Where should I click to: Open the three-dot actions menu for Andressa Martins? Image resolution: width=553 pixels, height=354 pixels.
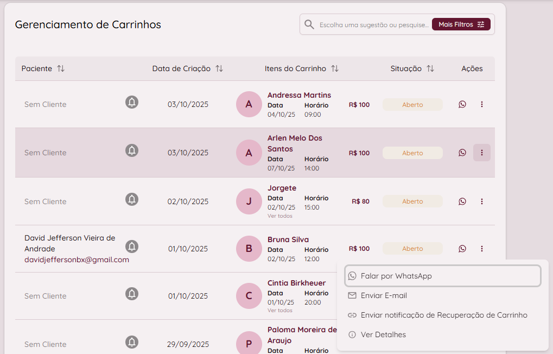[482, 104]
